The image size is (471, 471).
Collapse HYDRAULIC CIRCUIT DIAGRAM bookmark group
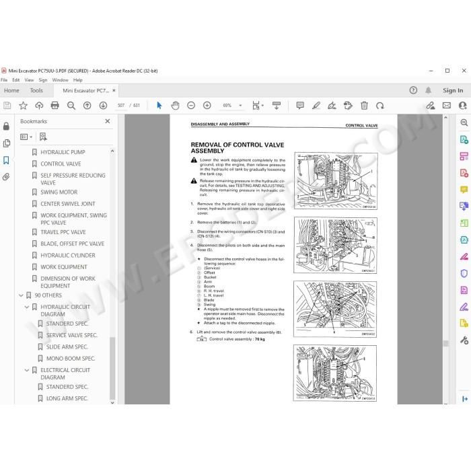pos(27,307)
